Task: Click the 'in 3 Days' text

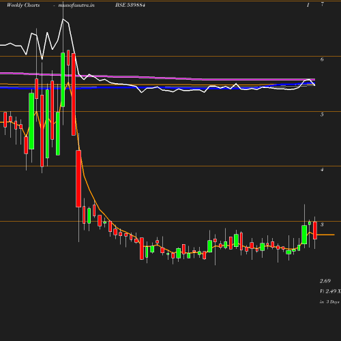Action: pyautogui.click(x=329, y=302)
